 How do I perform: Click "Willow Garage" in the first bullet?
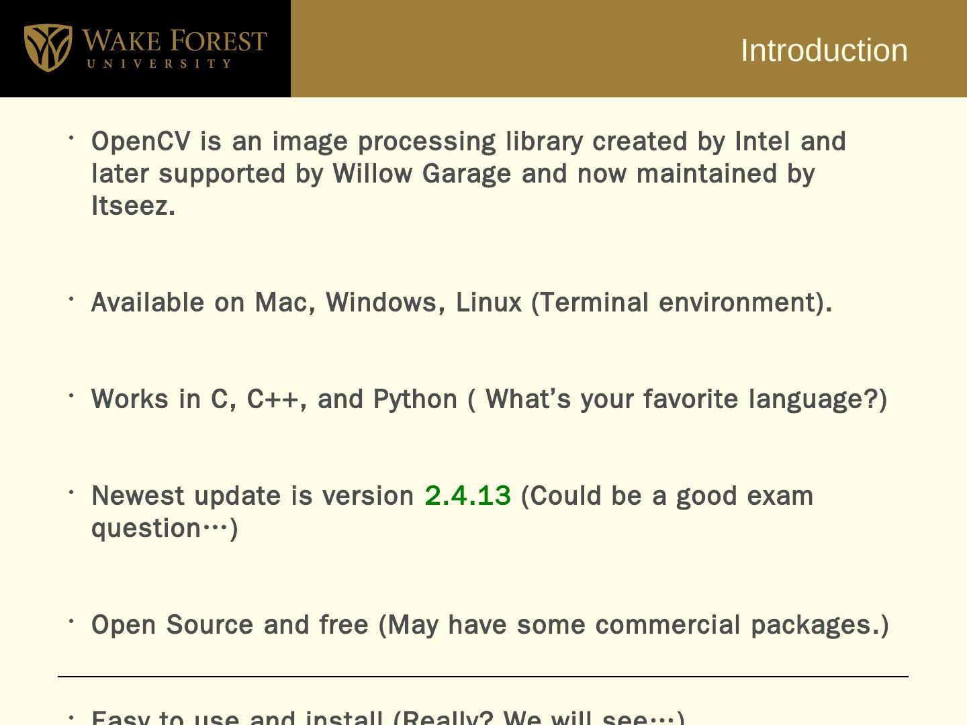421,174
